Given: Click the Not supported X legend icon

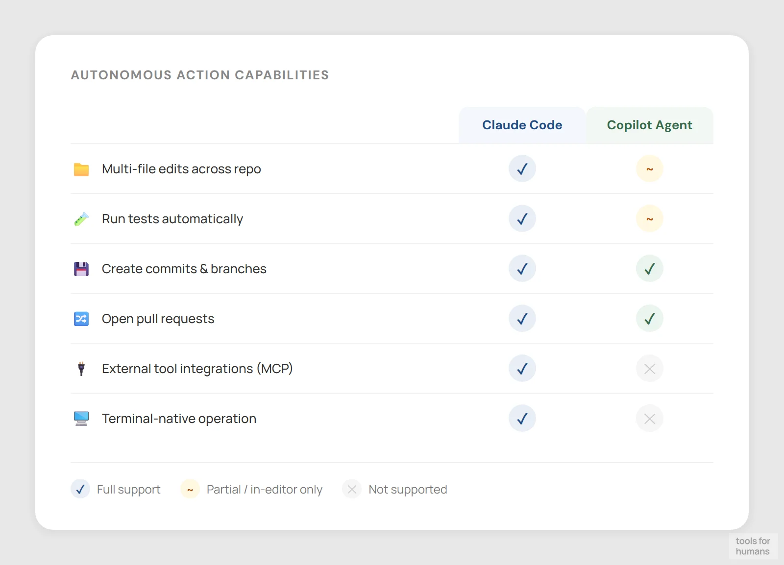Looking at the screenshot, I should point(351,489).
